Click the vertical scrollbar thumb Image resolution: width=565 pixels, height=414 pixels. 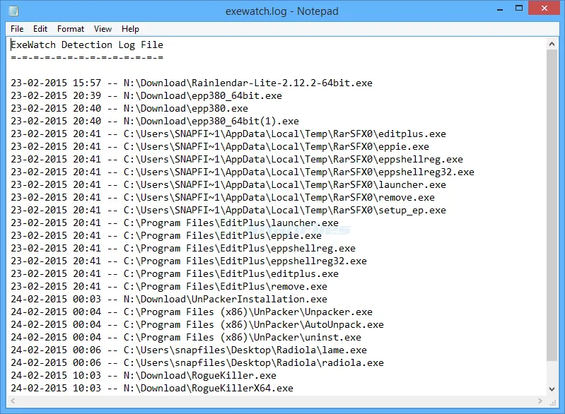552,205
